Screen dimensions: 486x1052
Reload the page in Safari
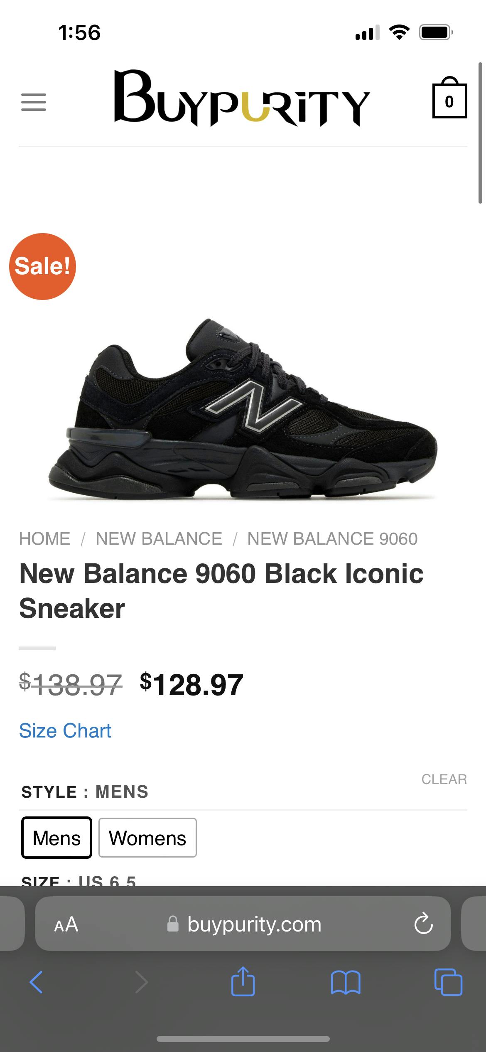click(x=423, y=924)
